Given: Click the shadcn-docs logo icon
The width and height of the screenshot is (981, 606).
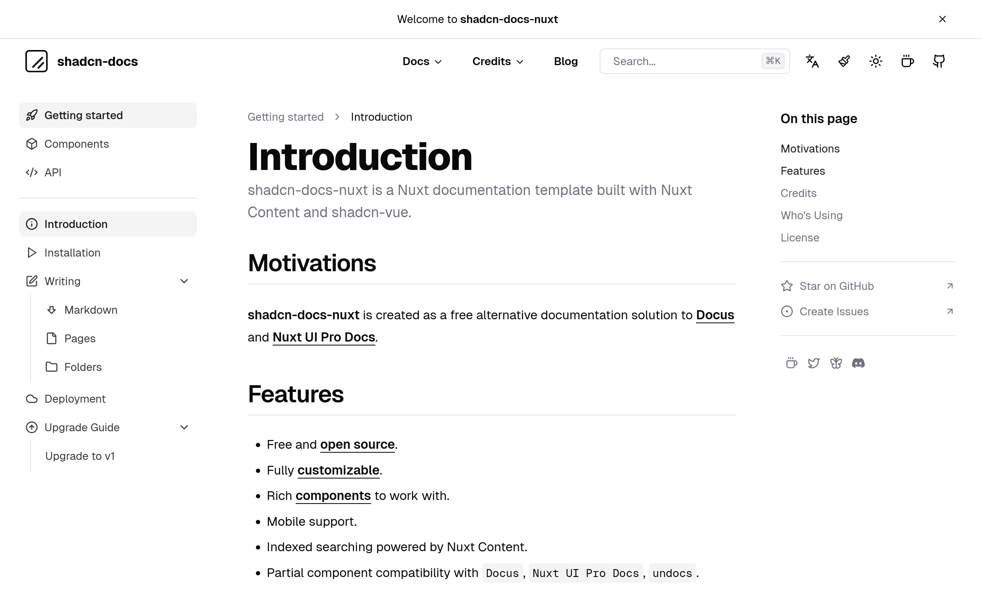Looking at the screenshot, I should click(x=37, y=61).
